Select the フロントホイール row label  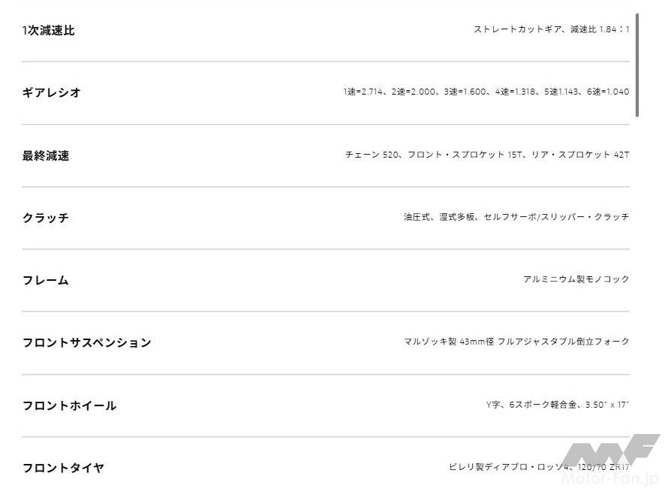(x=69, y=406)
